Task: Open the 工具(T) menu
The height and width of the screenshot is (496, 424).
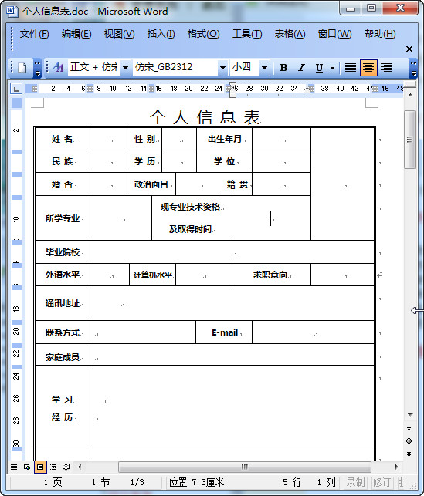Action: click(x=247, y=34)
